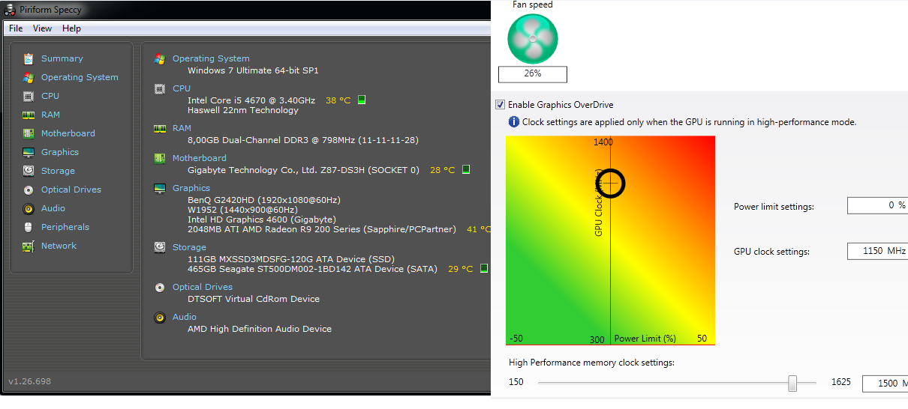Click the memory clock 1500 MHz field
The height and width of the screenshot is (409, 908).
[x=885, y=384]
